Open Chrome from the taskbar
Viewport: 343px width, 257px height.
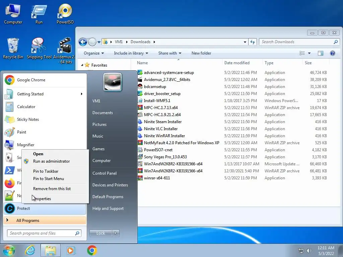(x=92, y=250)
